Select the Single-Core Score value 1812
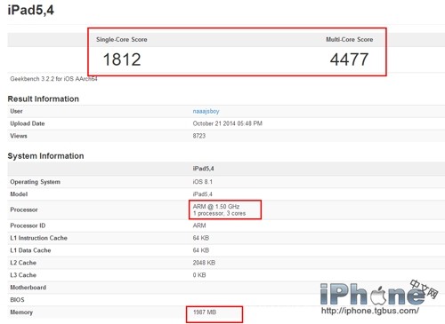 pos(122,59)
